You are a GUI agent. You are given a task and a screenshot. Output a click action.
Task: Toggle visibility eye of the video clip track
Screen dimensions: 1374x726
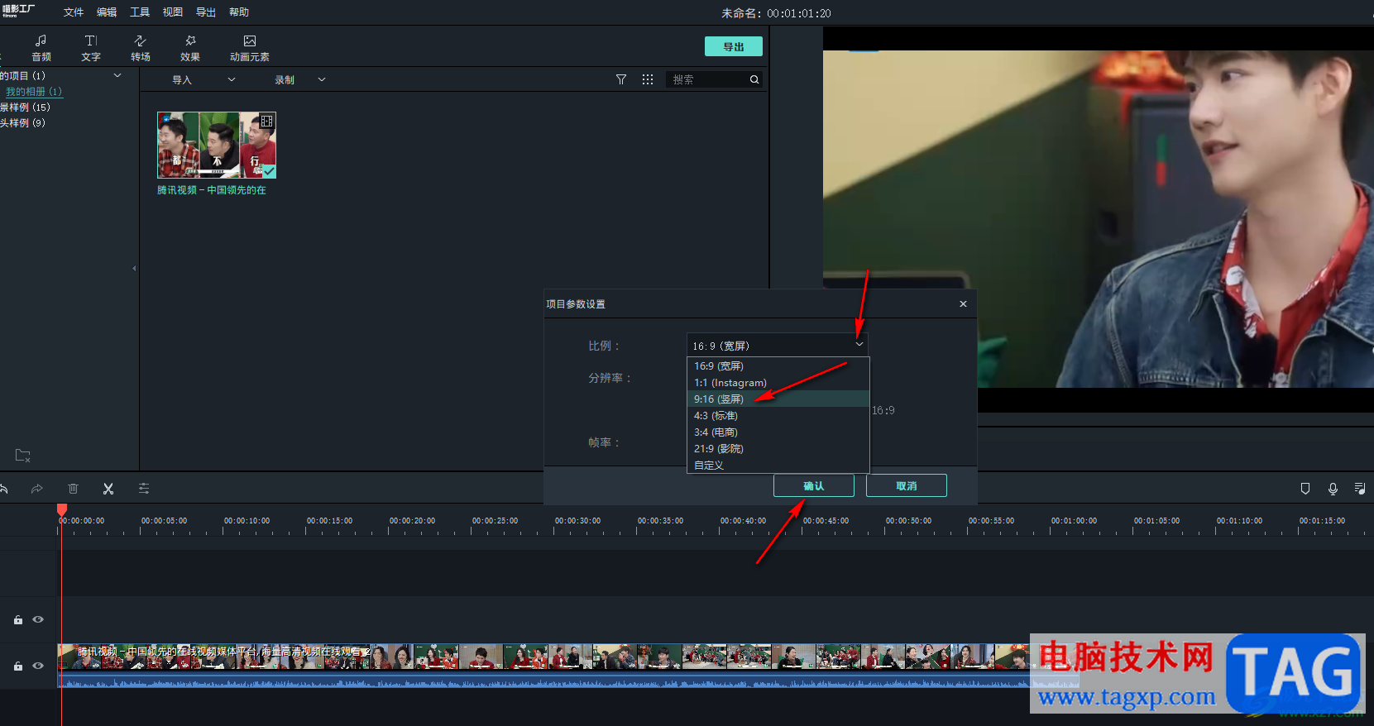point(38,666)
